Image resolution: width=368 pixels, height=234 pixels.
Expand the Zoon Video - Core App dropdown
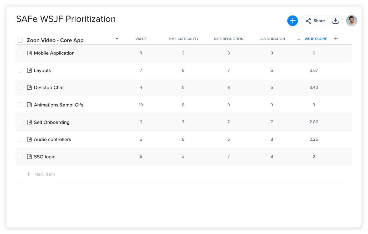117,38
